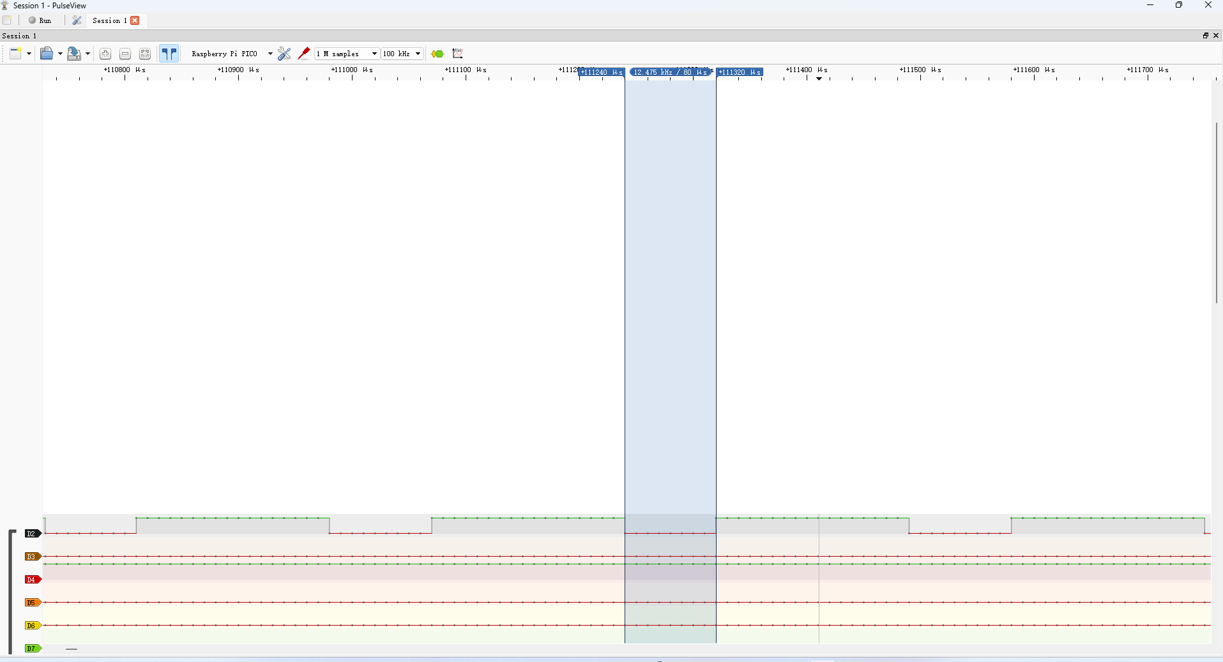Select the D6 channel label
The width and height of the screenshot is (1223, 662).
pos(33,626)
